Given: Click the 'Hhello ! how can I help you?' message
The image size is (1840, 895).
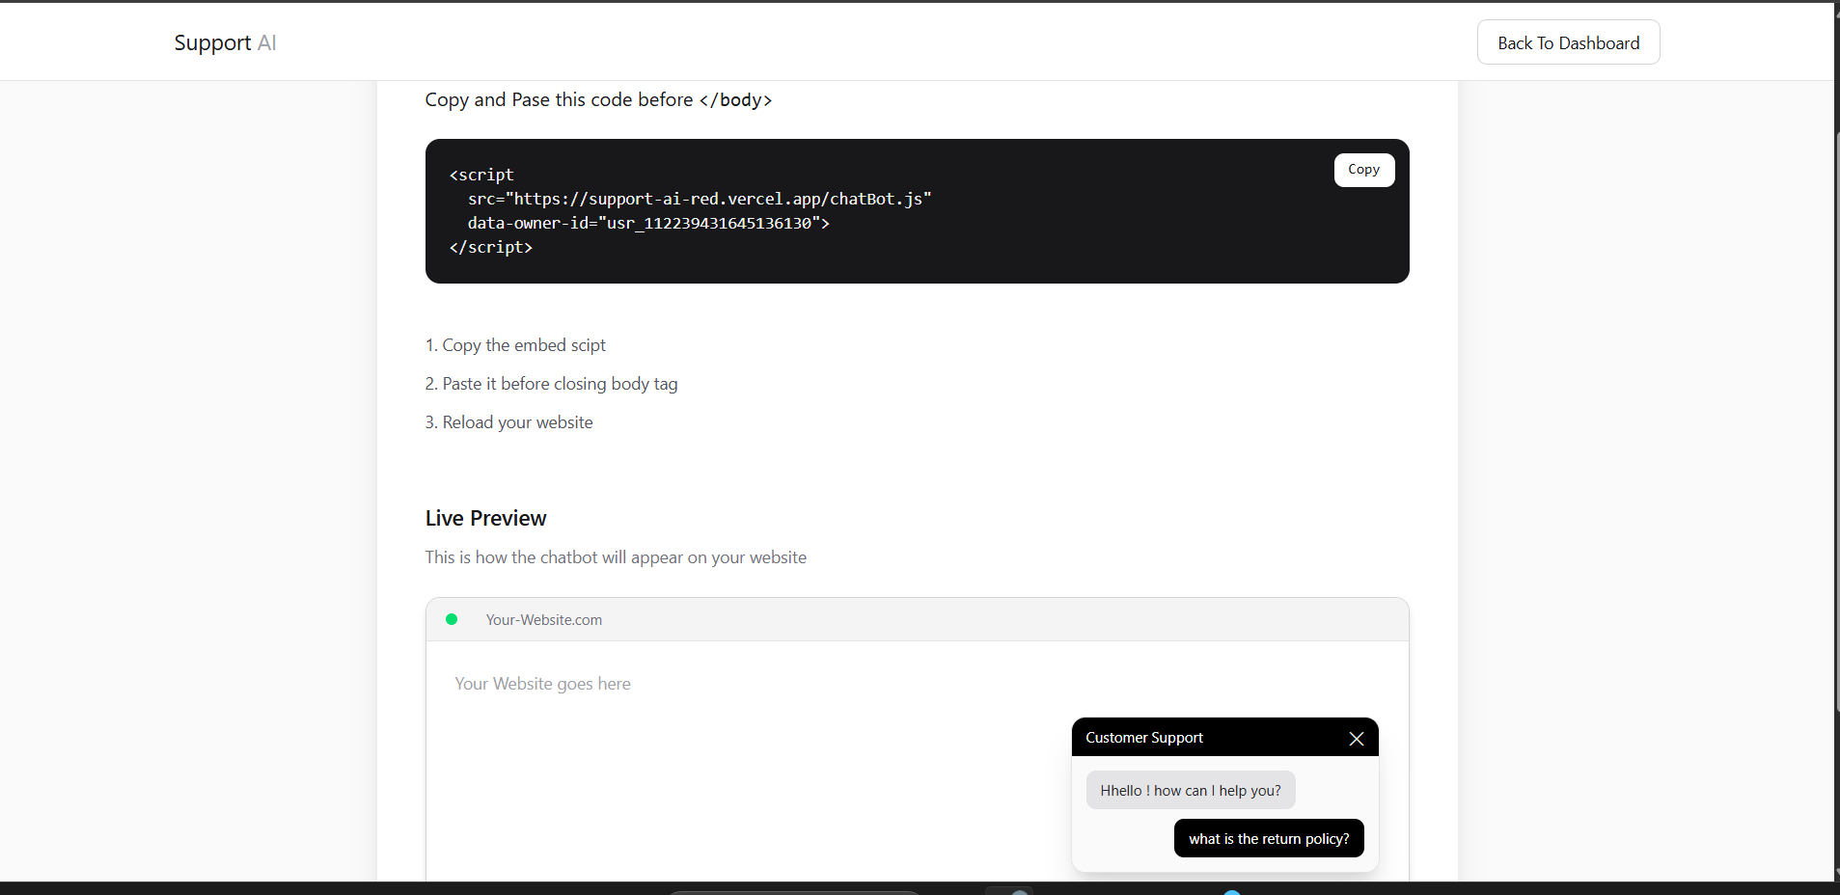Looking at the screenshot, I should (x=1190, y=790).
